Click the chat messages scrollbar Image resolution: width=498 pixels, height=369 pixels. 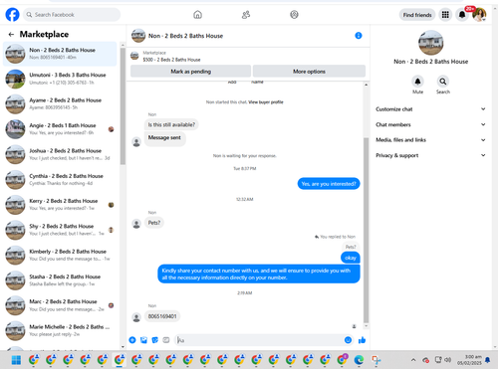click(366, 230)
